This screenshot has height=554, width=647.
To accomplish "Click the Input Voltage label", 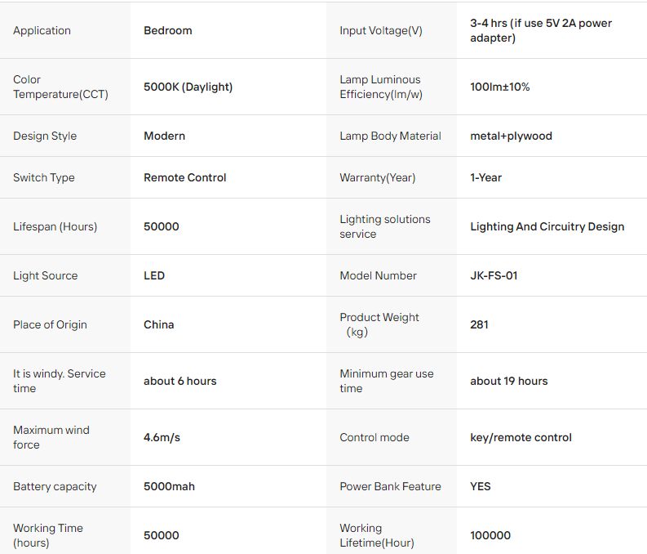I will (x=381, y=30).
